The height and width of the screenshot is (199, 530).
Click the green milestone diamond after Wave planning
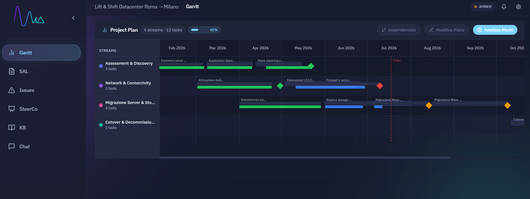click(311, 66)
